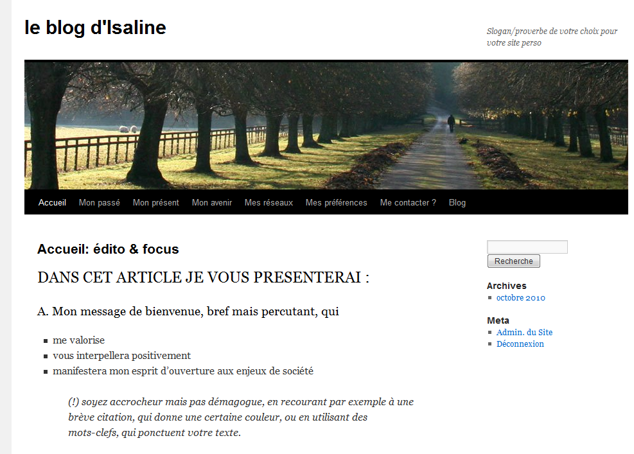This screenshot has width=634, height=454.
Task: Click the Meta sidebar heading
Action: 498,320
